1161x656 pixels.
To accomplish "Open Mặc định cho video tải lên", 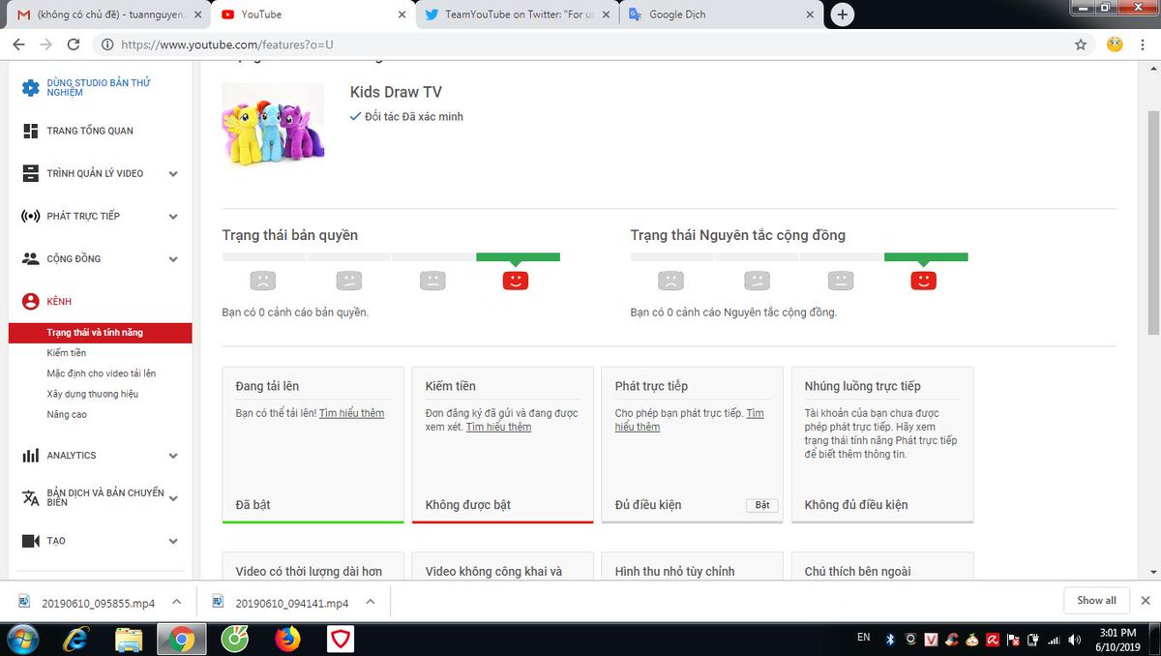I will [x=102, y=373].
